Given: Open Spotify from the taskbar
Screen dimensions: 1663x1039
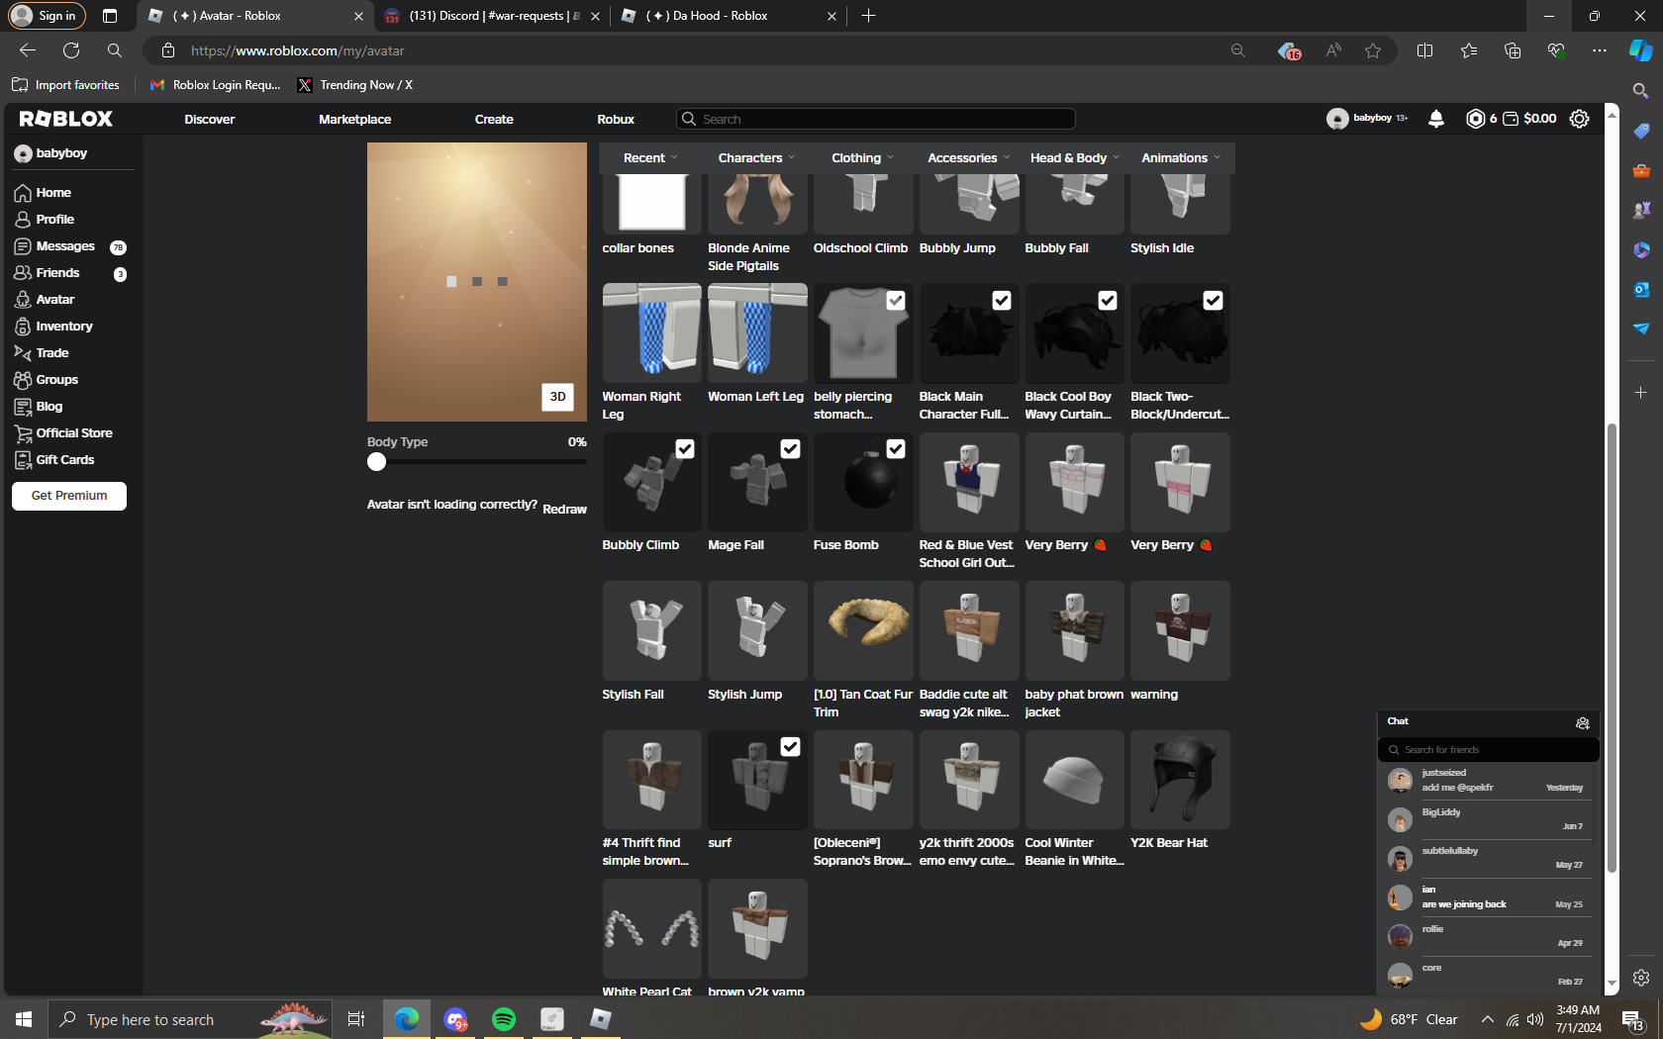Looking at the screenshot, I should pyautogui.click(x=504, y=1019).
